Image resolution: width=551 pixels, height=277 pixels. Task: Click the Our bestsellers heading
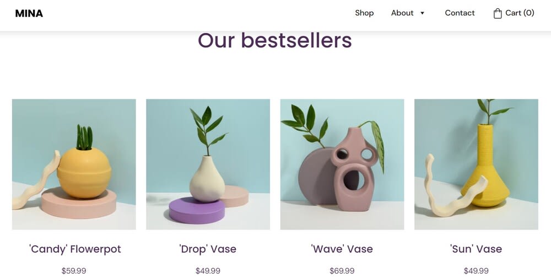(x=275, y=40)
